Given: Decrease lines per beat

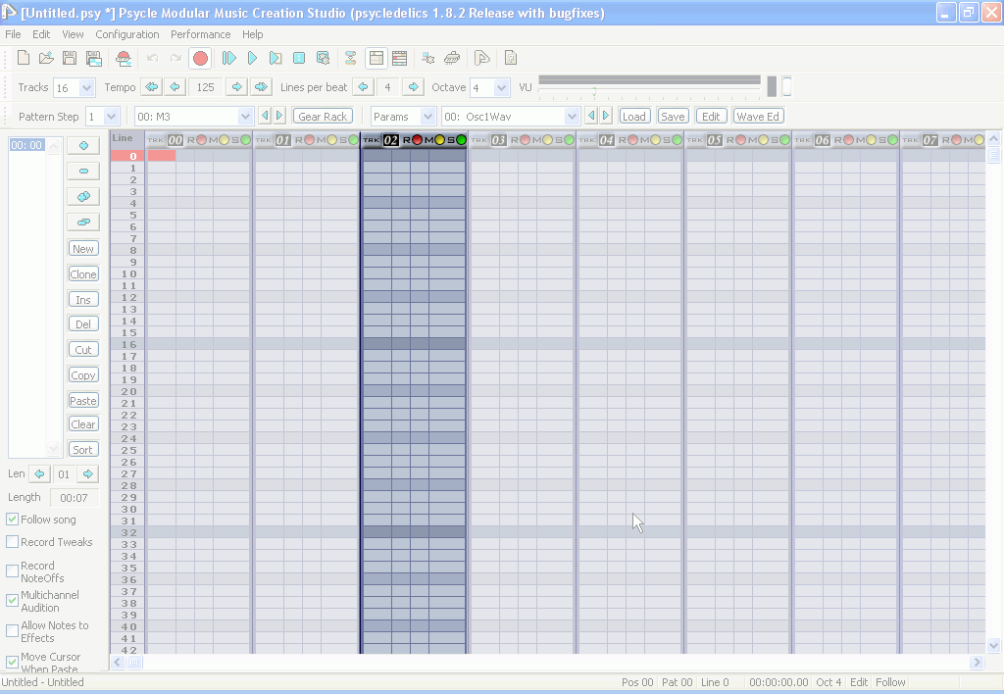Looking at the screenshot, I should [x=363, y=87].
